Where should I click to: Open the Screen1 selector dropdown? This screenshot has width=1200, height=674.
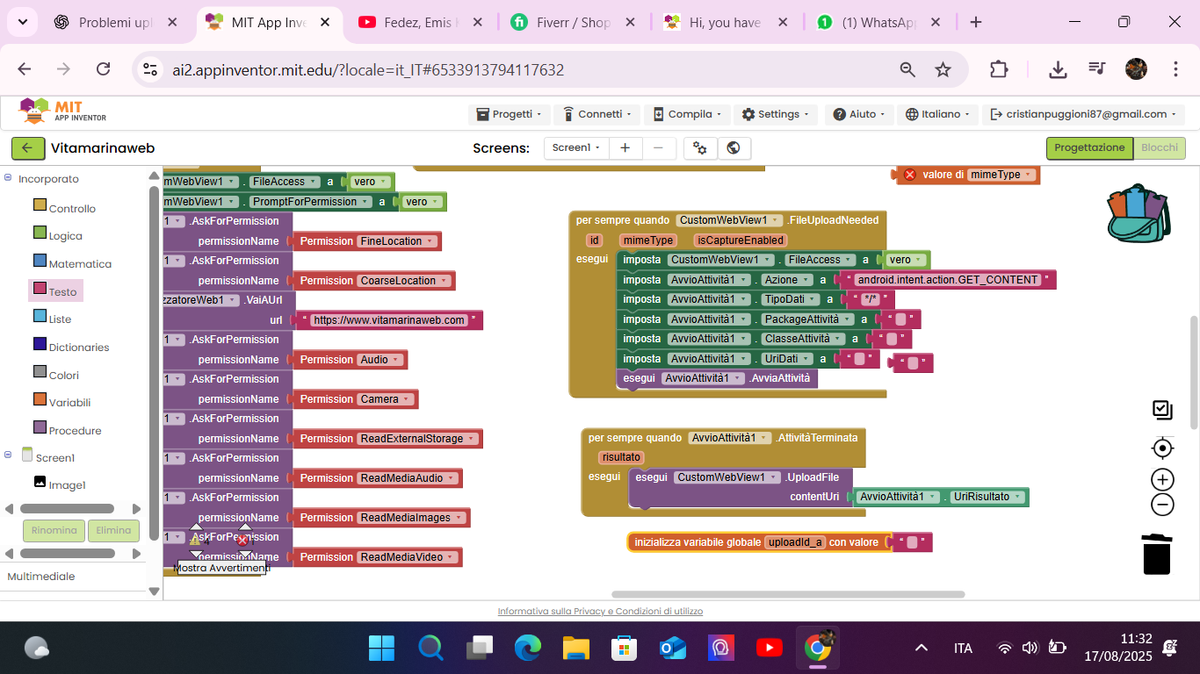coord(575,148)
